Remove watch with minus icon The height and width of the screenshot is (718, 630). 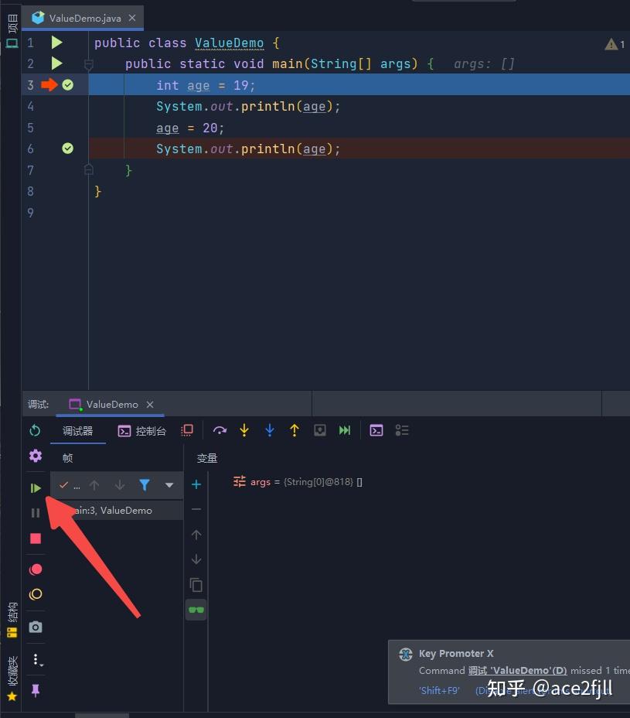click(x=196, y=509)
